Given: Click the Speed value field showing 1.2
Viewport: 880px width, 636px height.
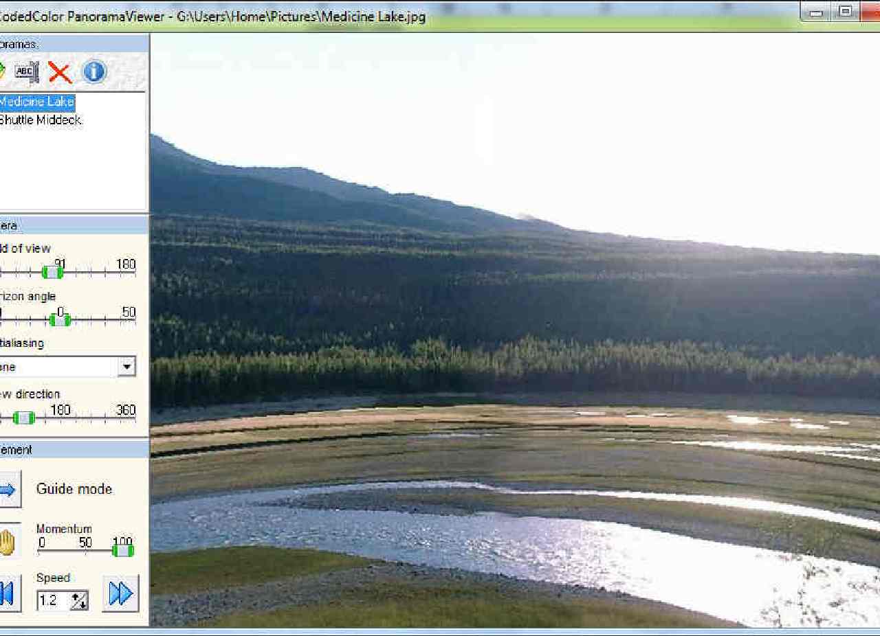Looking at the screenshot, I should tap(54, 600).
